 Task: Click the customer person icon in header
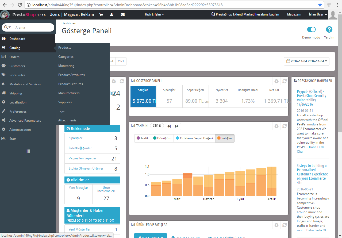(x=112, y=15)
